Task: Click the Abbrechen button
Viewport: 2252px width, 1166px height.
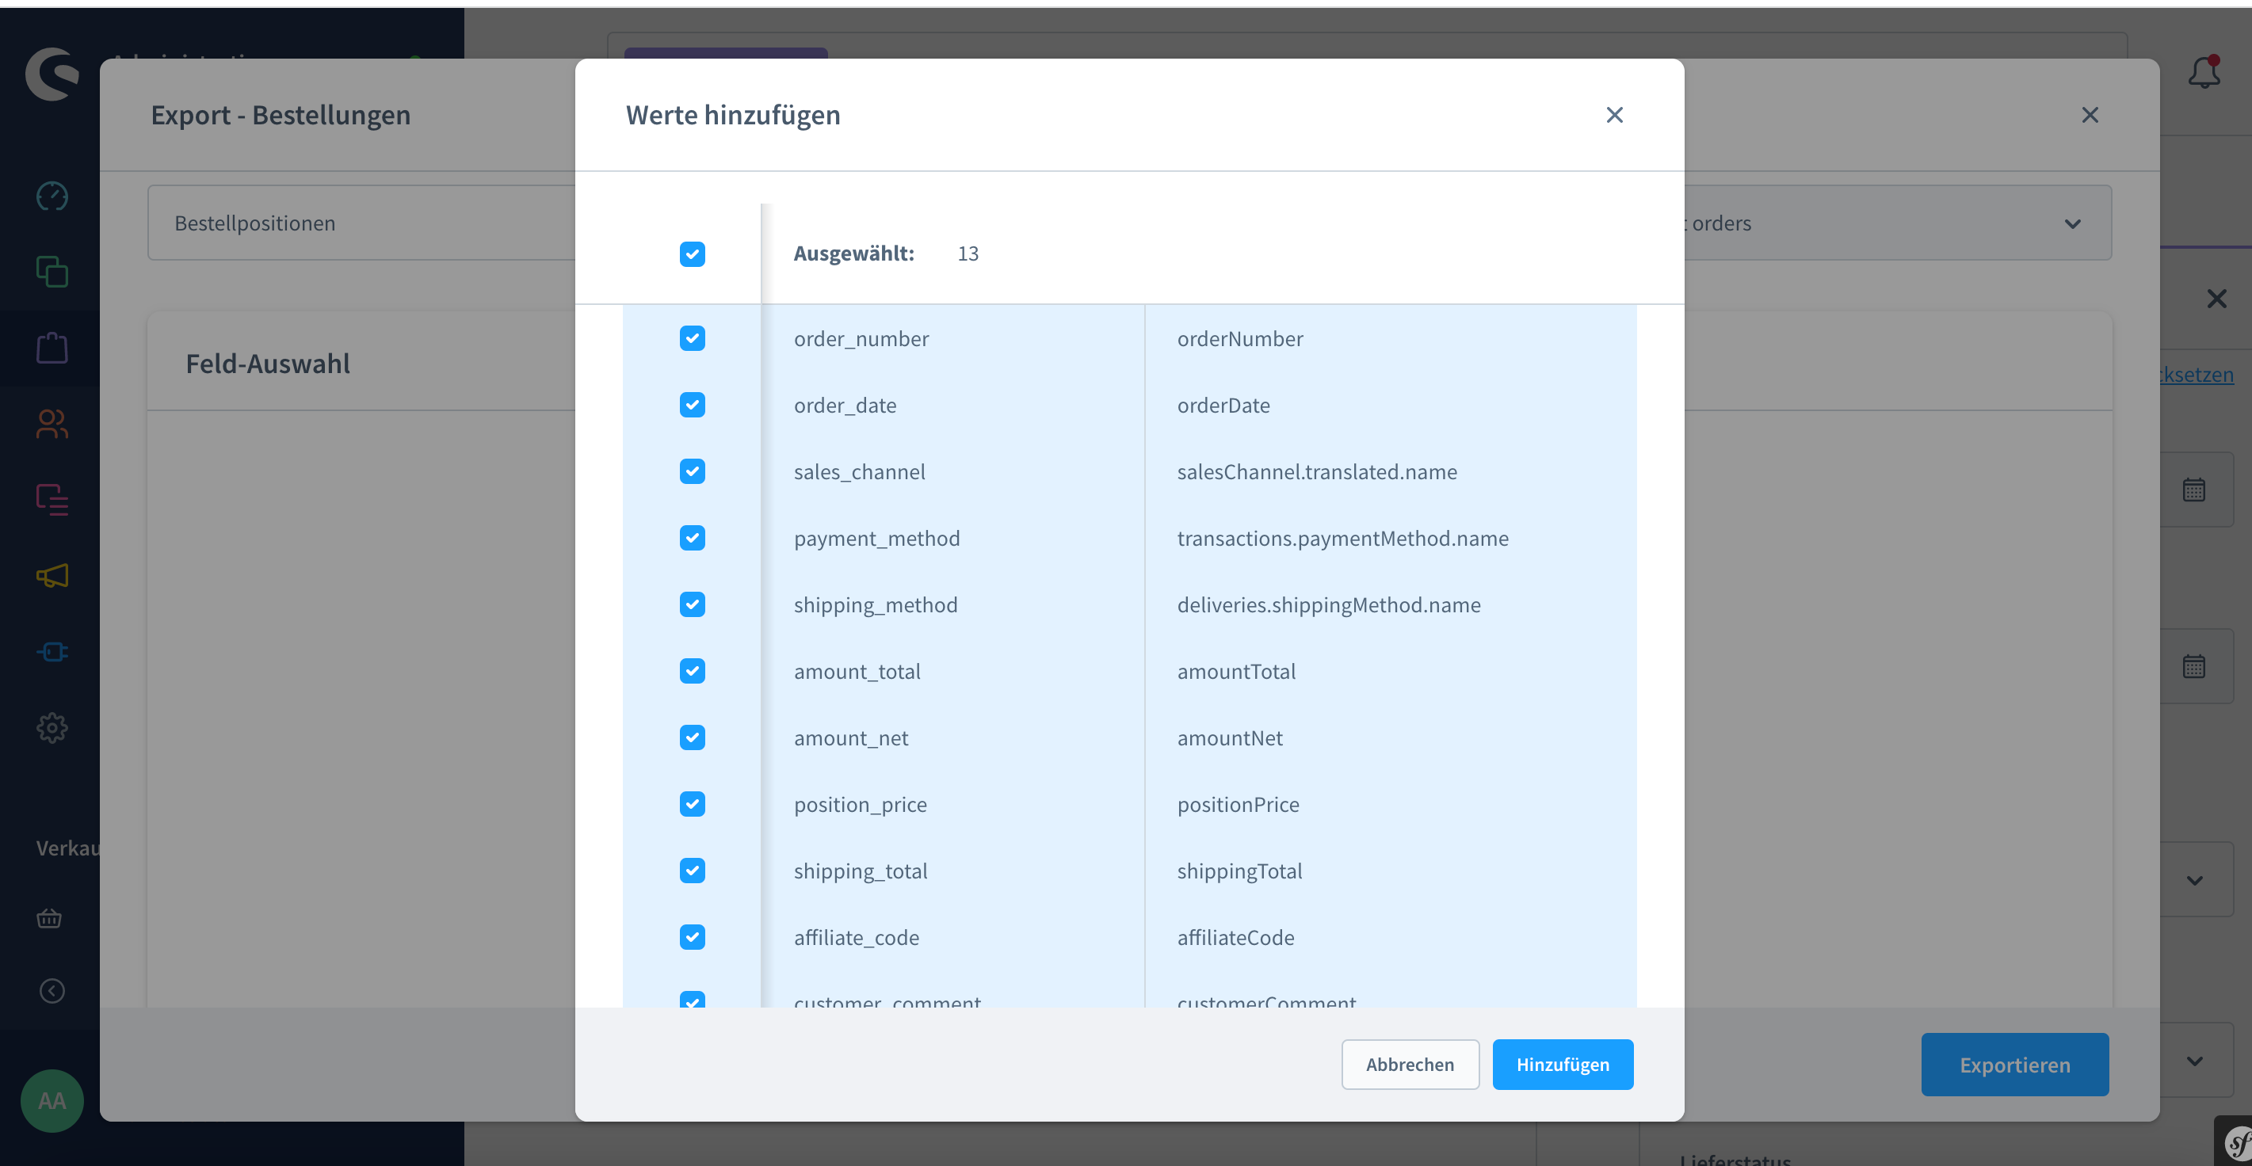Action: tap(1410, 1064)
